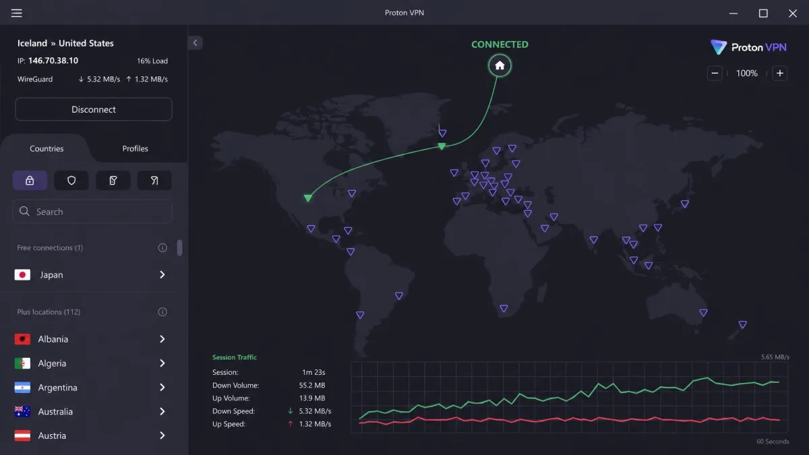Click the Austria flag icon

pos(22,435)
